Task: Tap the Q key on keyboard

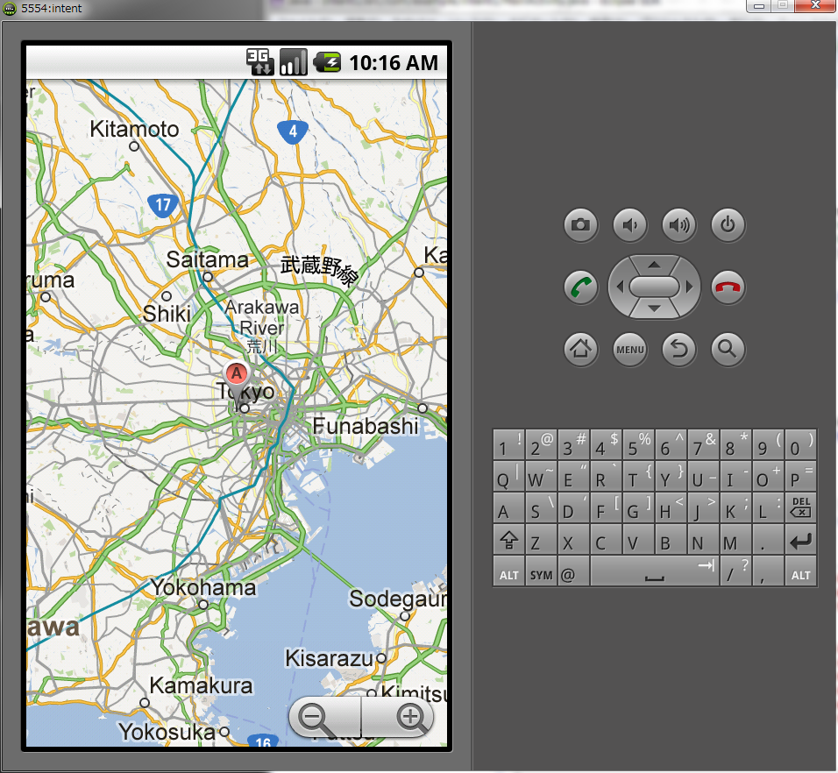Action: pos(508,477)
